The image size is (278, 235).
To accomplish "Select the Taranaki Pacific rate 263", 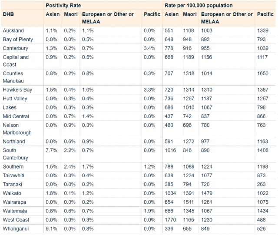I will point(261,185).
